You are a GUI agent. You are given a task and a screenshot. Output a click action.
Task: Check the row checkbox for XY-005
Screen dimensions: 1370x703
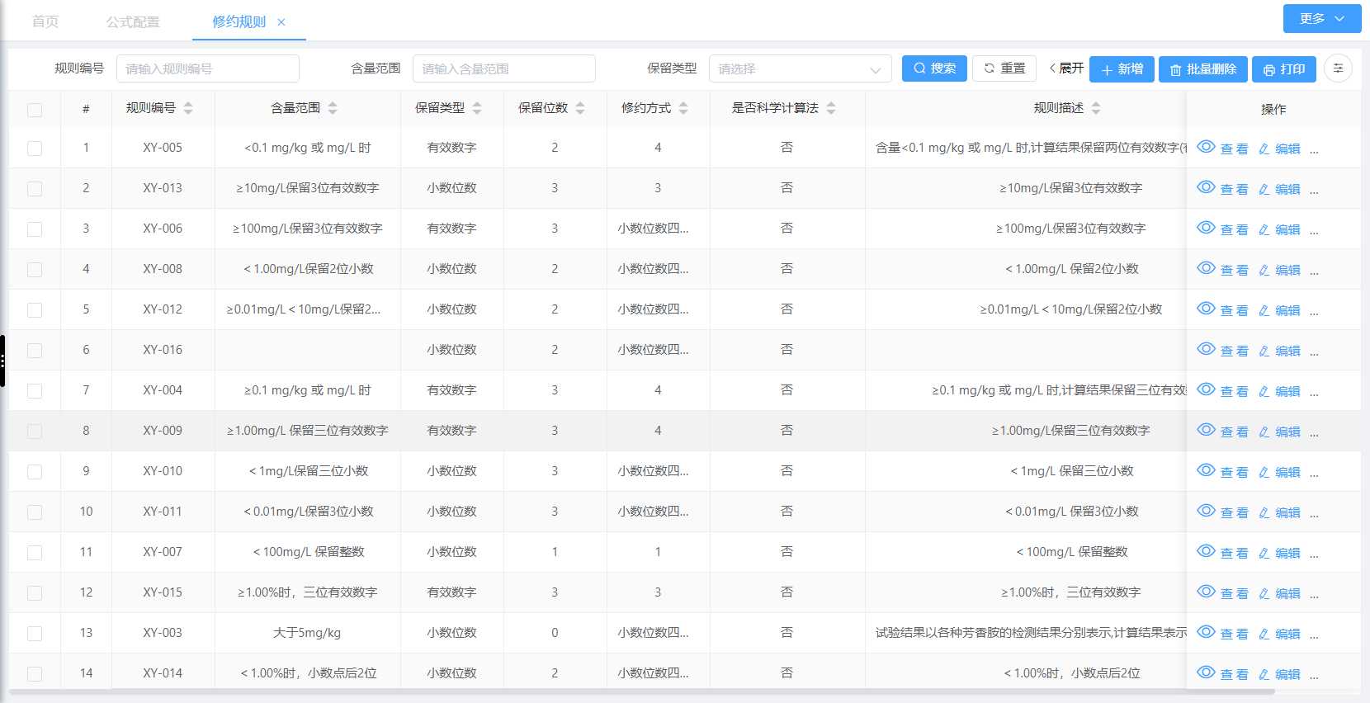[x=35, y=149]
